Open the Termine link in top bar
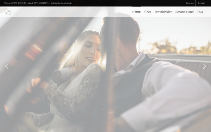The height and width of the screenshot is (132, 211). coord(190,3)
